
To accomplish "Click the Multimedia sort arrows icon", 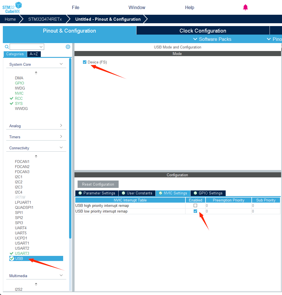I will [x=36, y=284].
